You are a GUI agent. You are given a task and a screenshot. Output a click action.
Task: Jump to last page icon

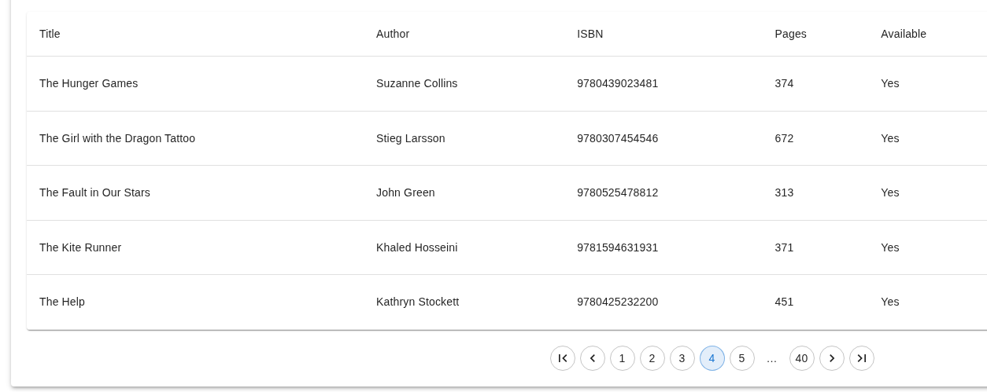point(862,358)
